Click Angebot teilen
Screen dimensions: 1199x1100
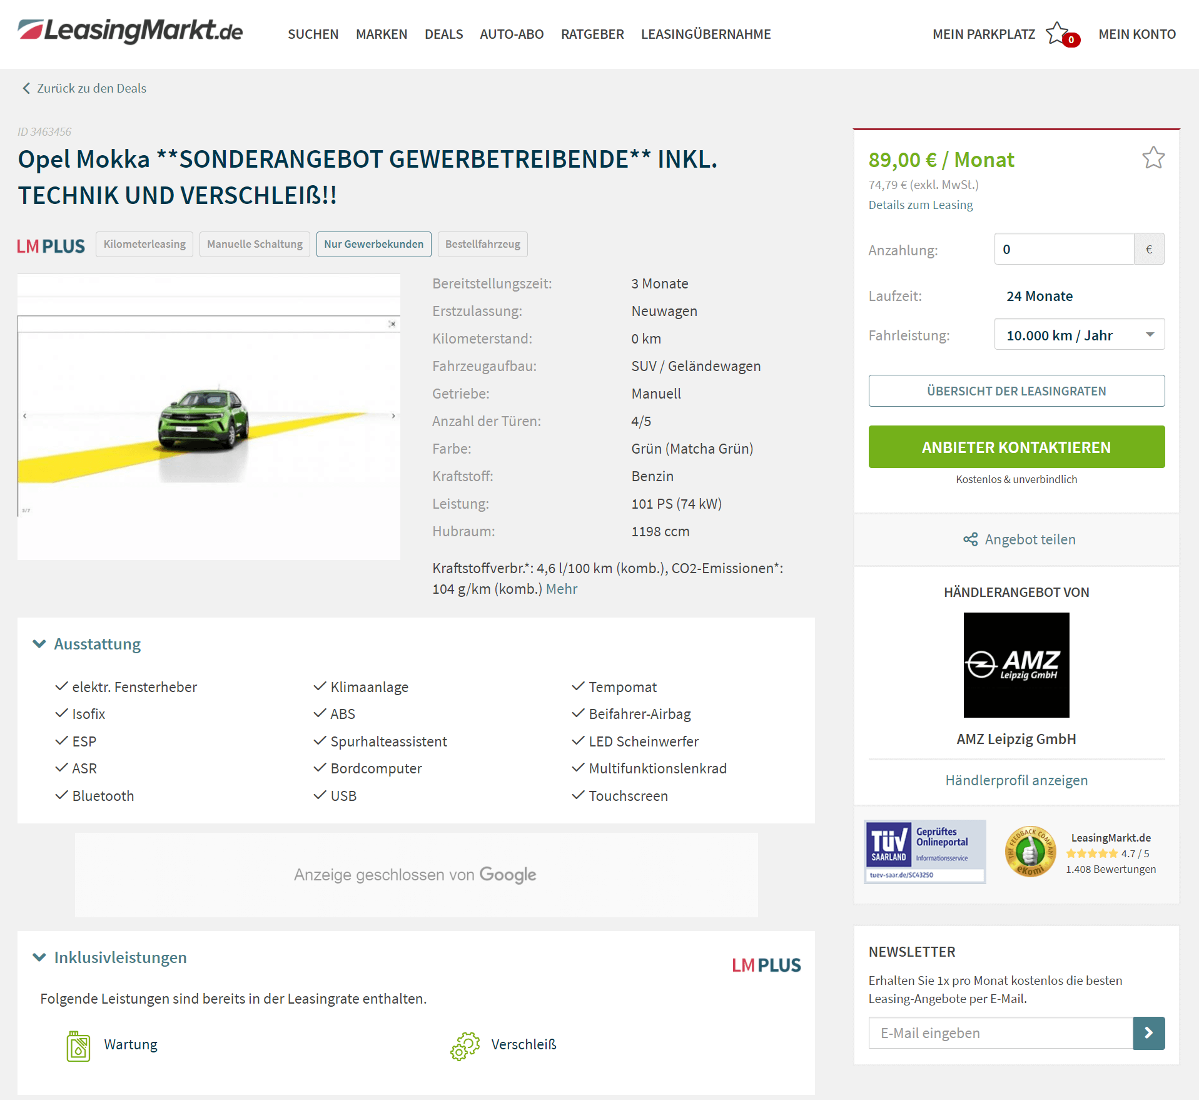click(1030, 539)
